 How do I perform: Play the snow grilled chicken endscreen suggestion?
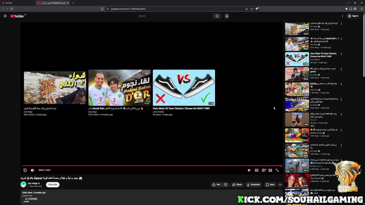[55, 88]
